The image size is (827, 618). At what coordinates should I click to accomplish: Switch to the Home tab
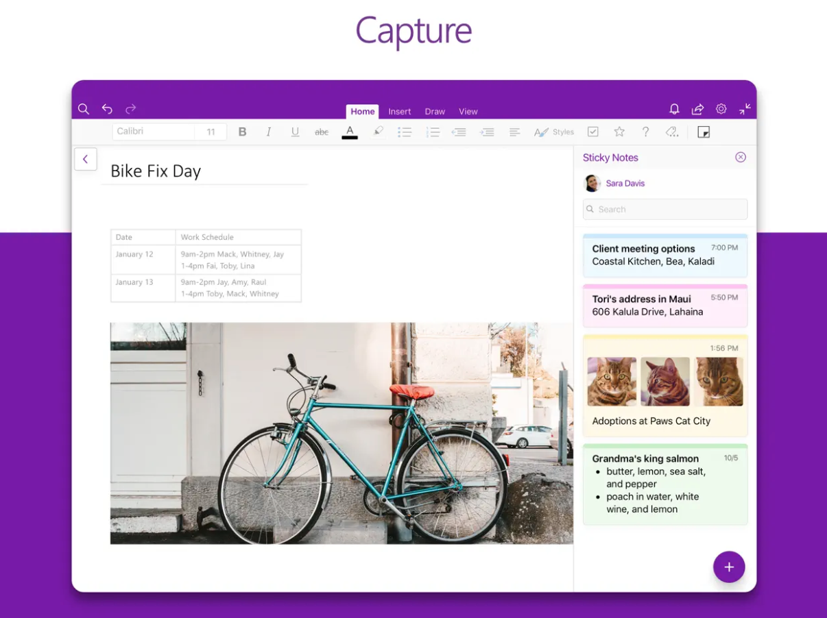click(363, 111)
